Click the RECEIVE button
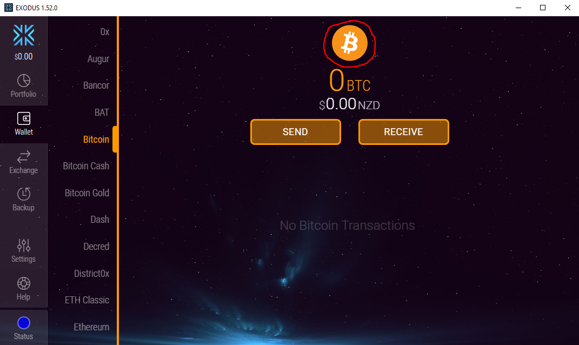 coord(404,132)
